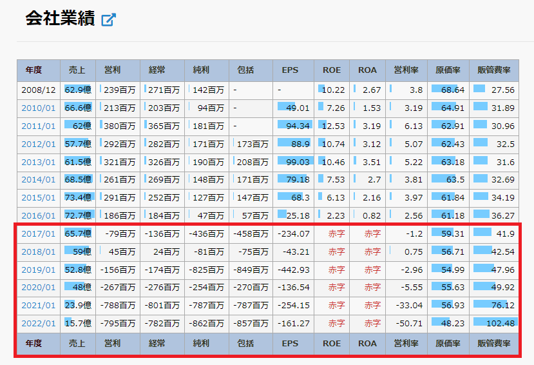Open the external link icon beside 会社業績
The height and width of the screenshot is (365, 534).
[109, 19]
